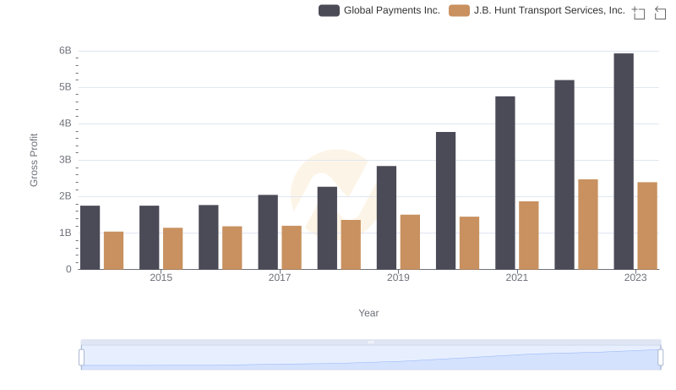Click the zoom area select icon
The image size is (676, 390).
tap(639, 13)
